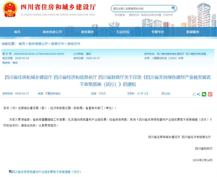Focus the site search input field
217x177 pixels.
click(x=141, y=9)
